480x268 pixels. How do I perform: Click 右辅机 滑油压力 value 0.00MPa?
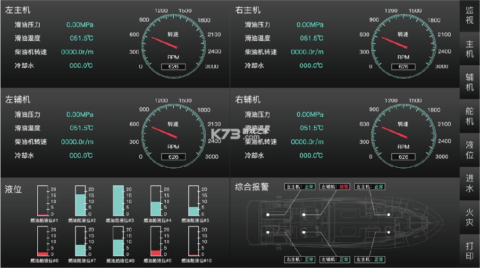click(310, 114)
